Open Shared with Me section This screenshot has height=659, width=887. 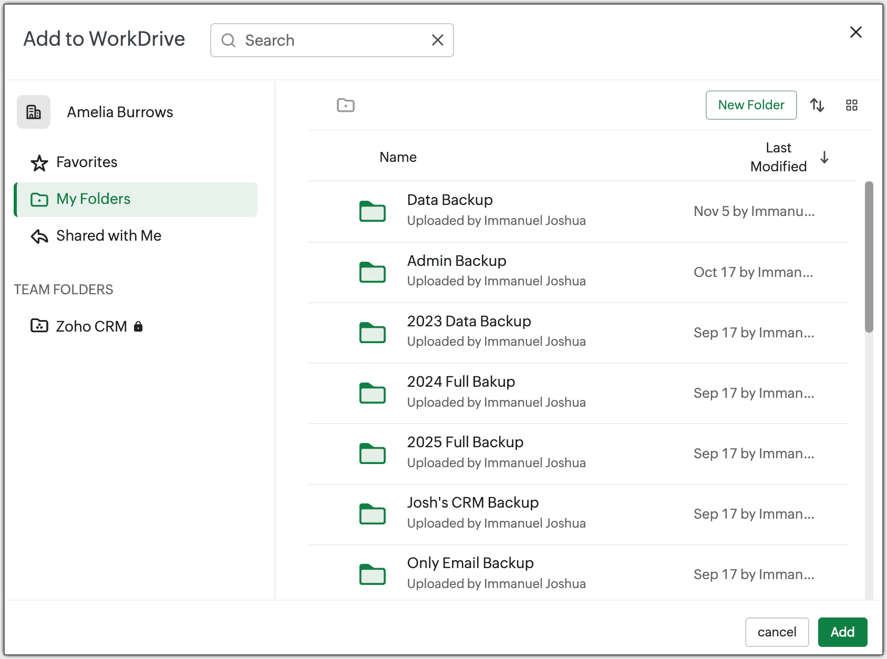pyautogui.click(x=96, y=236)
